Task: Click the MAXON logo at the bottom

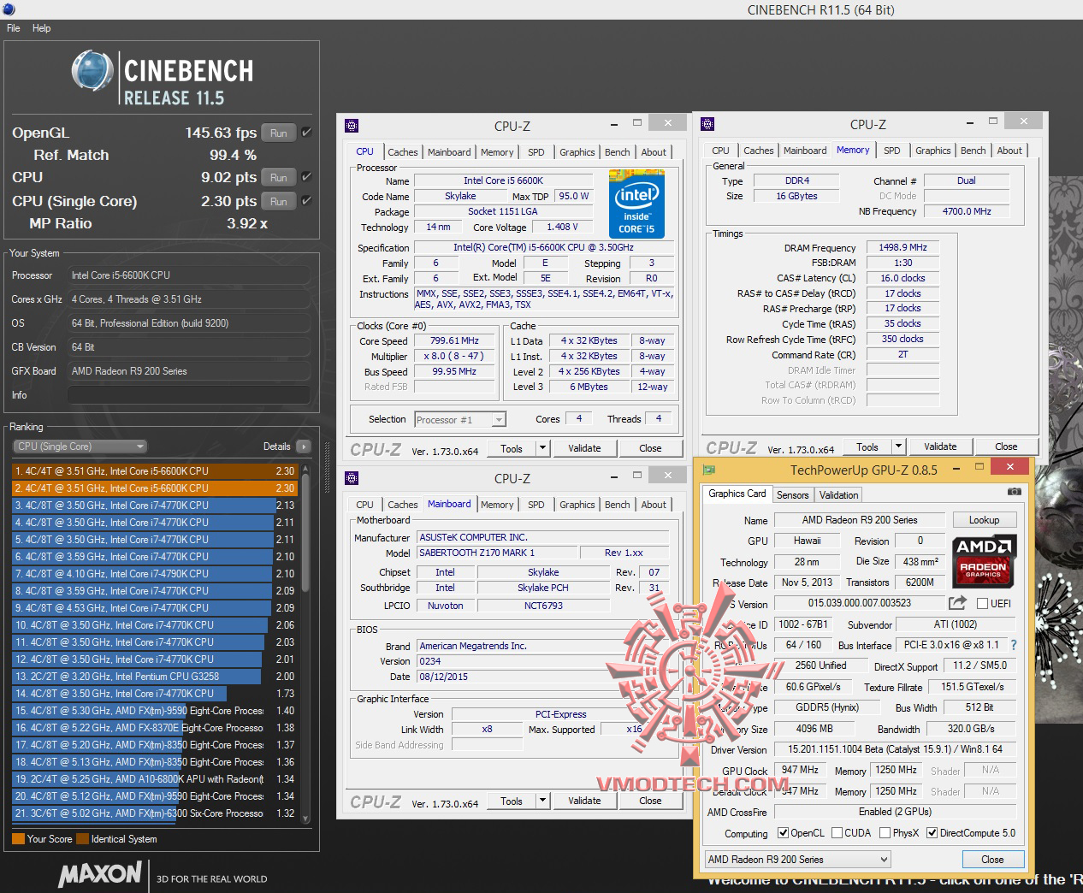Action: click(100, 874)
